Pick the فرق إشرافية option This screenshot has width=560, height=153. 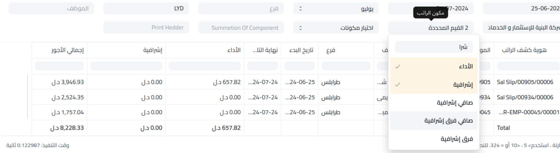coord(434,139)
